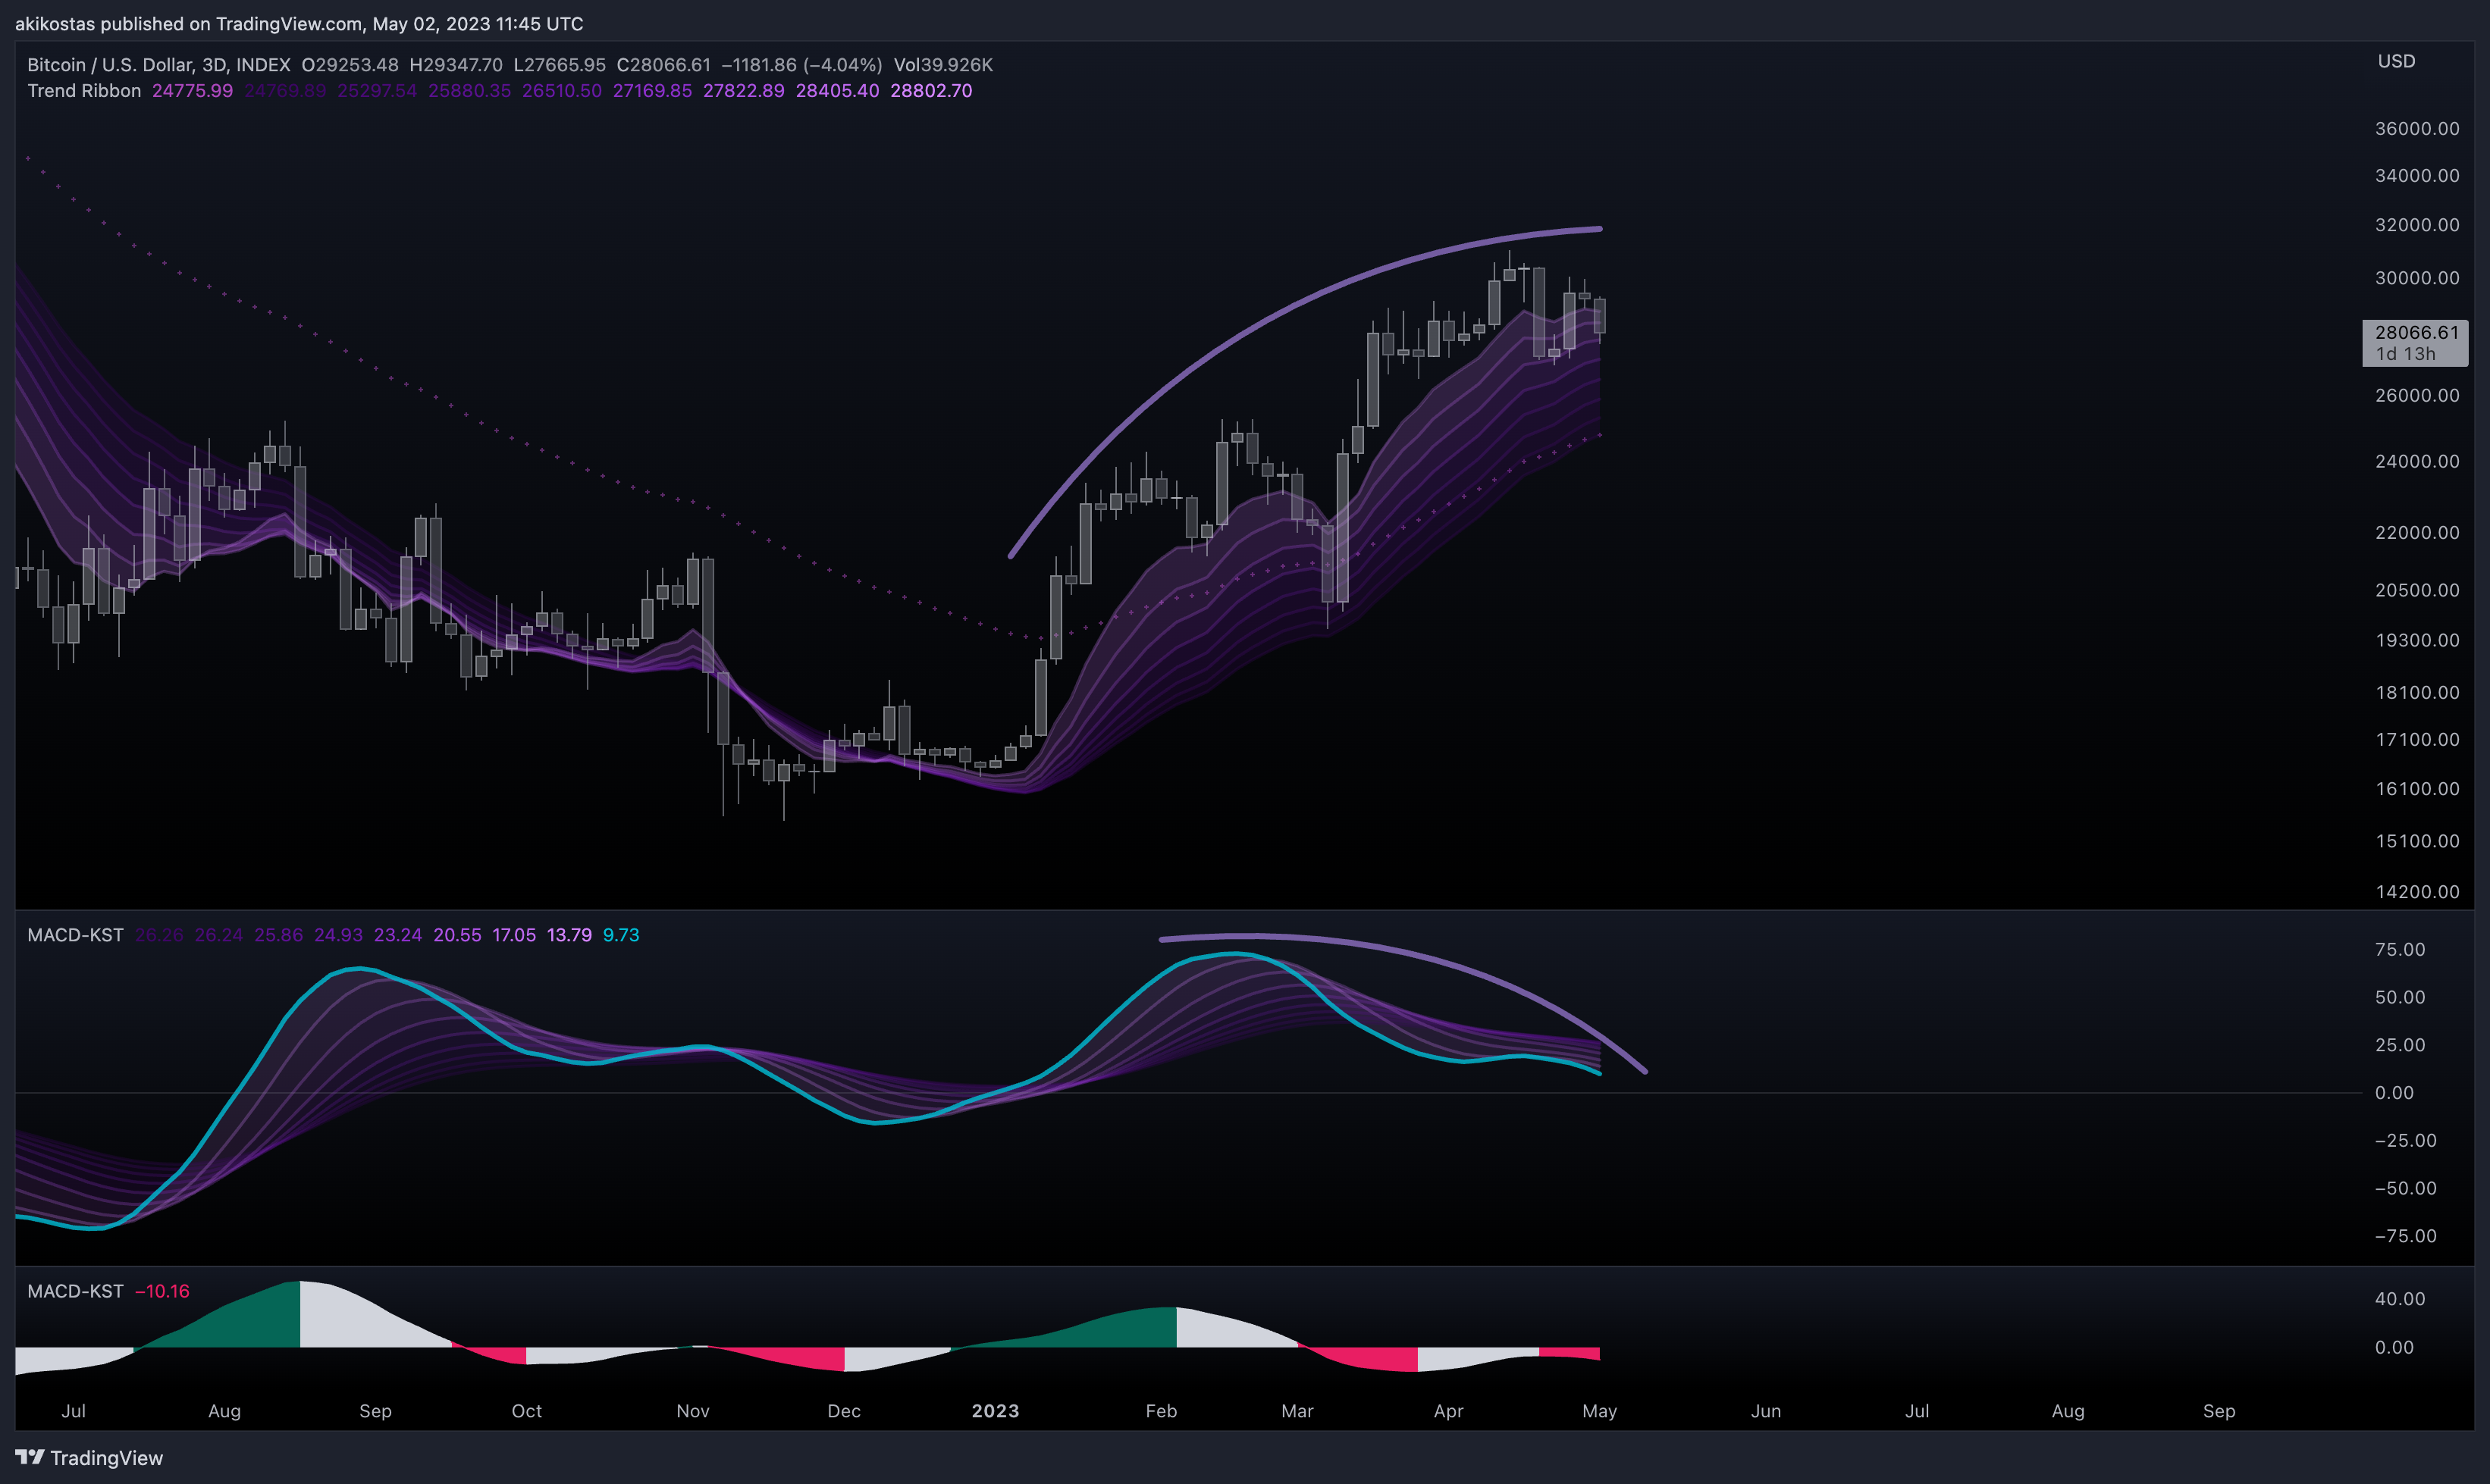Screen dimensions: 2490x1484
Task: Click the 14200.00 price axis label
Action: coord(2417,892)
